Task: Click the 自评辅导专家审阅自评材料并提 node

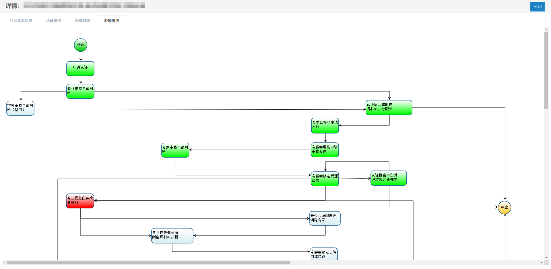Action: pos(172,236)
